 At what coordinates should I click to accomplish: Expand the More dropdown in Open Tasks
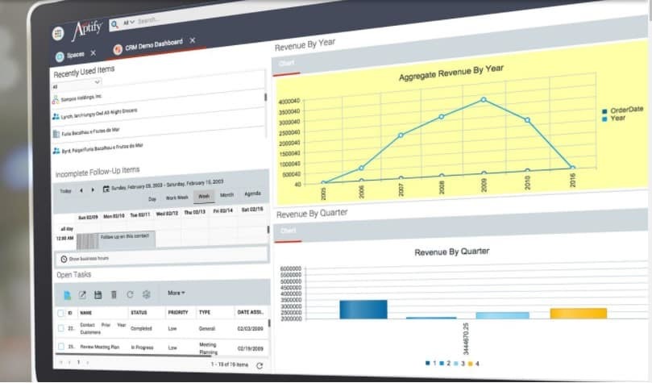176,293
